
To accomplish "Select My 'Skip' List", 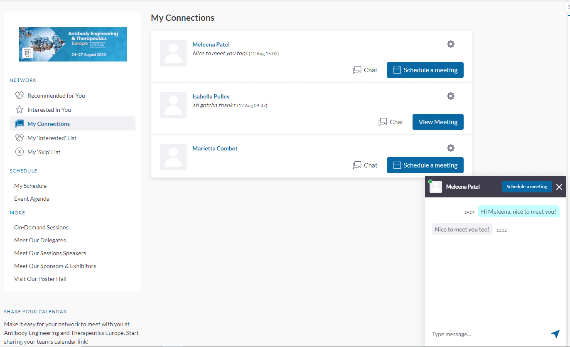I will point(44,152).
